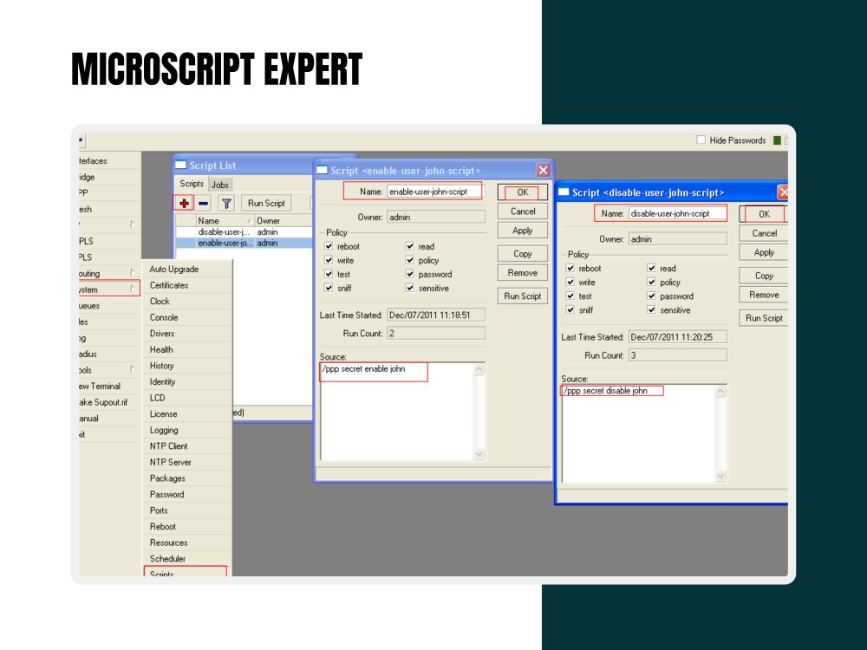Click Copy in disable-user-john-script dialog
This screenshot has height=650, width=867.
pos(764,276)
